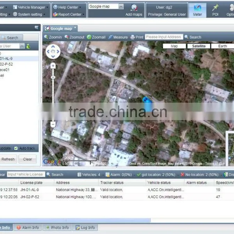
Task: Click the Alarm: 0(0%) status item
Action: point(119,174)
